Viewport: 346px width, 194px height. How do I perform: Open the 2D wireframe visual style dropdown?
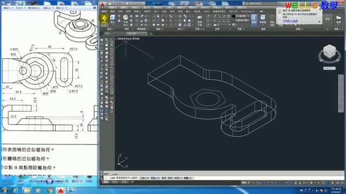[241, 16]
